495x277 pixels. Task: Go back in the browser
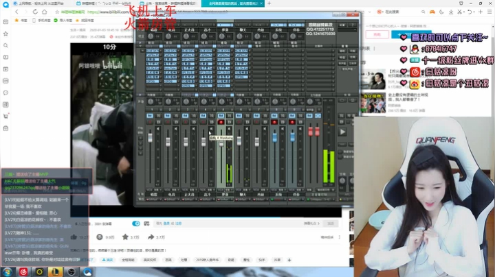(16, 12)
